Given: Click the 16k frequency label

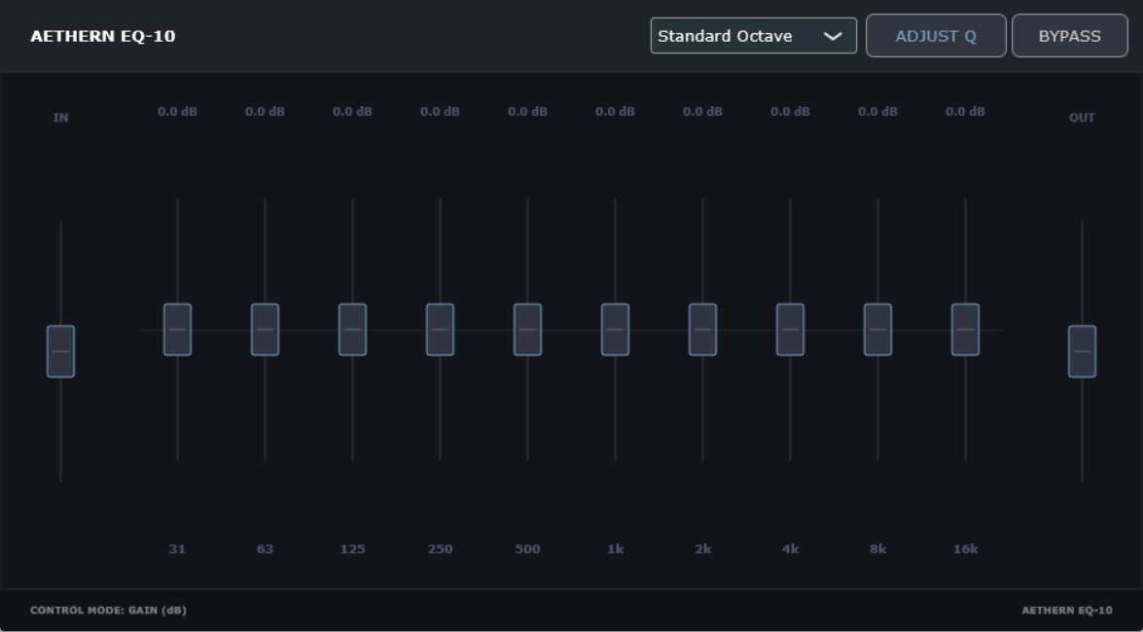Looking at the screenshot, I should pyautogui.click(x=965, y=549).
